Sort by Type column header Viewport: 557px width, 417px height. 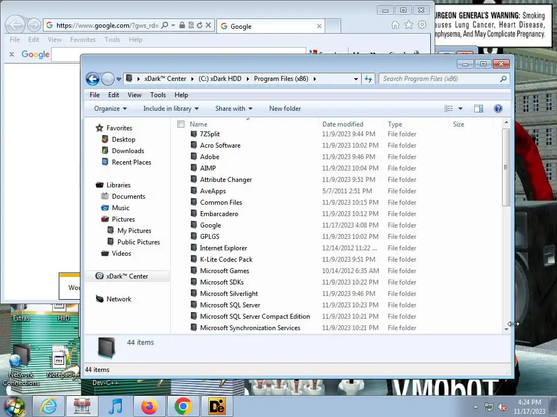[x=395, y=124]
